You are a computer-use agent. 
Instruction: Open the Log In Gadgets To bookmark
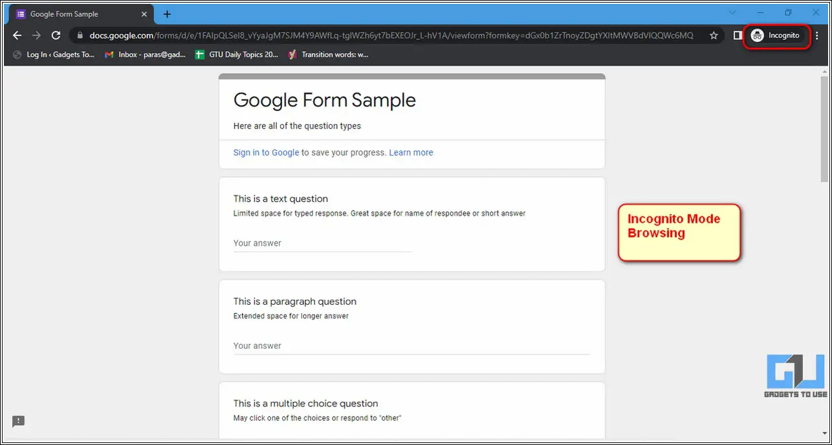pyautogui.click(x=53, y=55)
